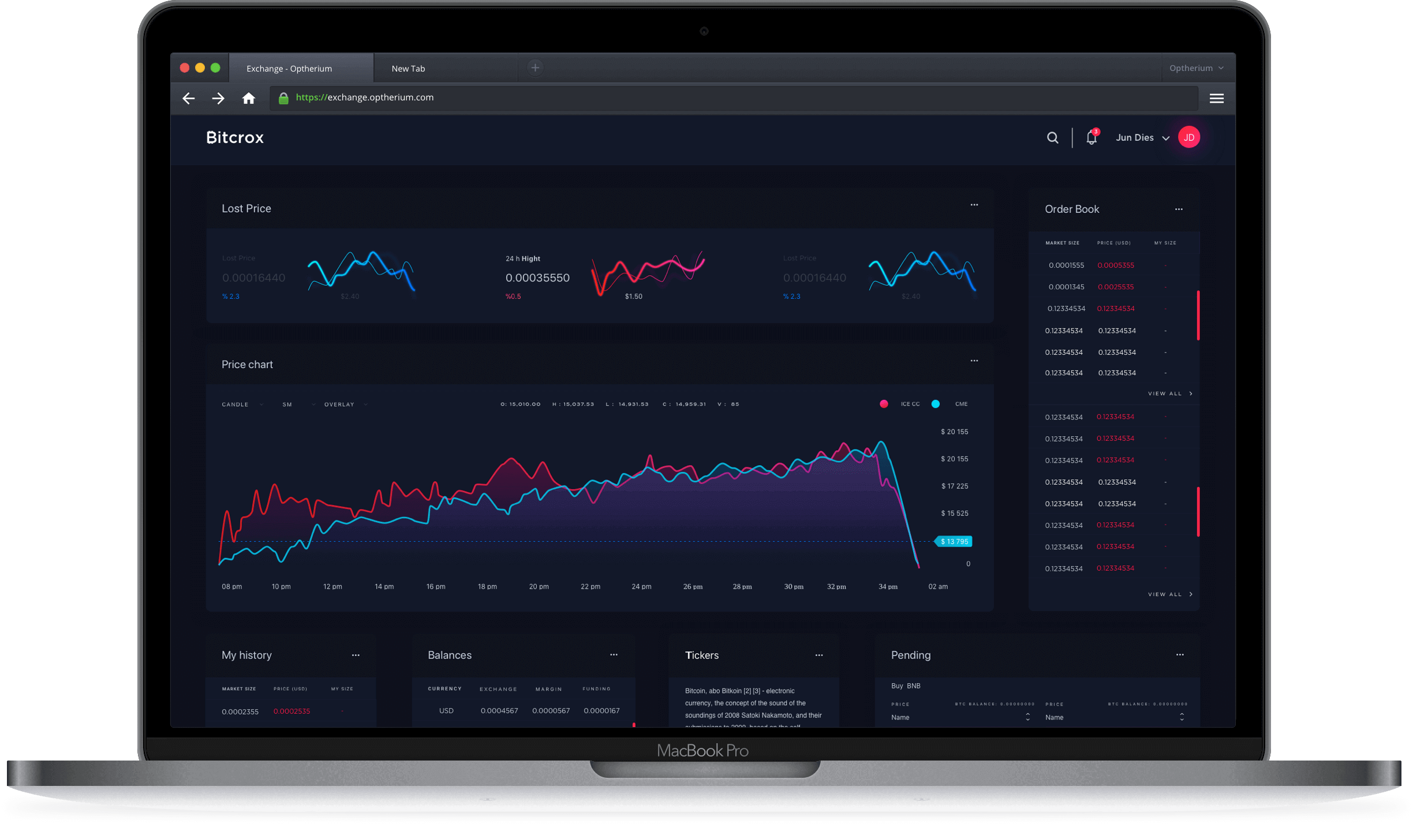The image size is (1413, 824).
Task: Open the My history panel options menu
Action: tap(356, 656)
